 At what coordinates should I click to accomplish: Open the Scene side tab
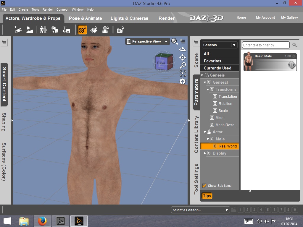(196, 60)
